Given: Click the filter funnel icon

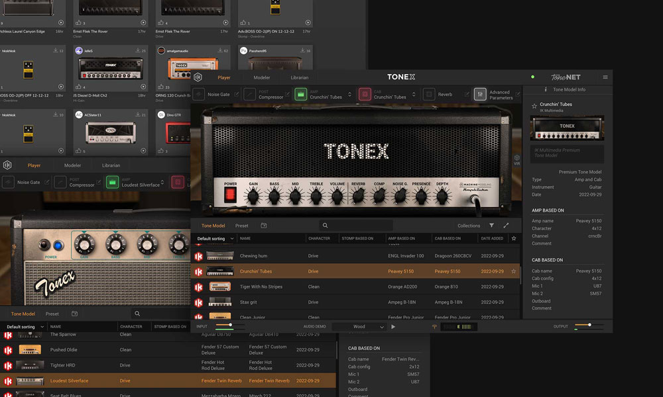Looking at the screenshot, I should (491, 226).
